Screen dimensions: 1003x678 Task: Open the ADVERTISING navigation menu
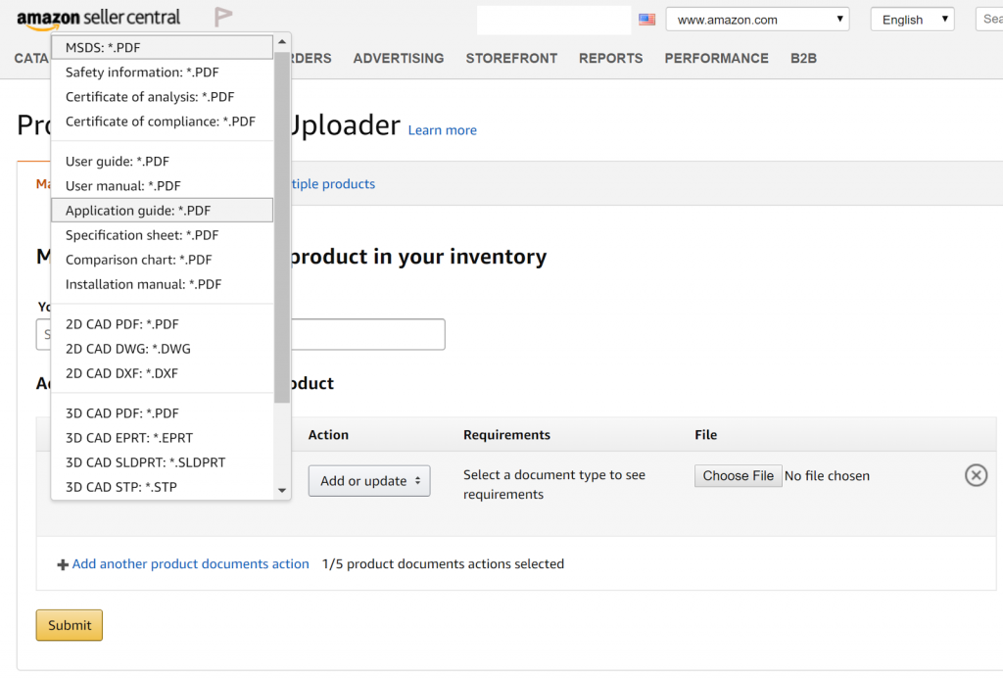398,58
